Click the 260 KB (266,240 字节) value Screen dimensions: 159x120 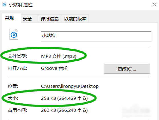tap(64, 110)
